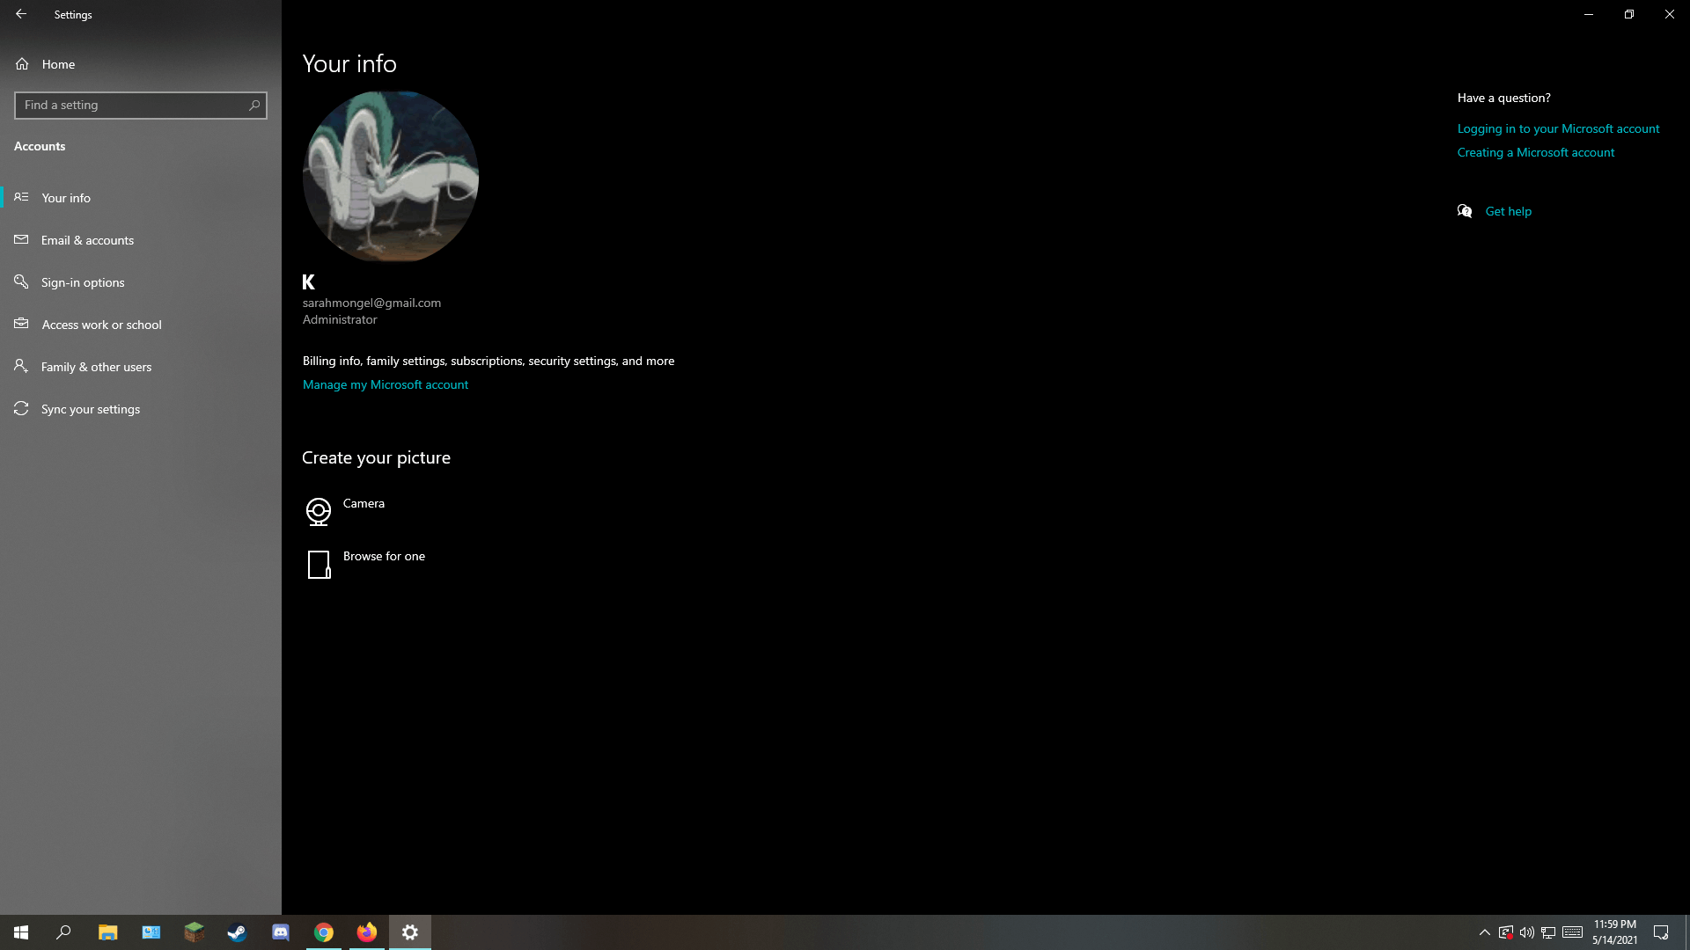The image size is (1690, 950).
Task: Open Sync your settings page
Action: [x=90, y=409]
